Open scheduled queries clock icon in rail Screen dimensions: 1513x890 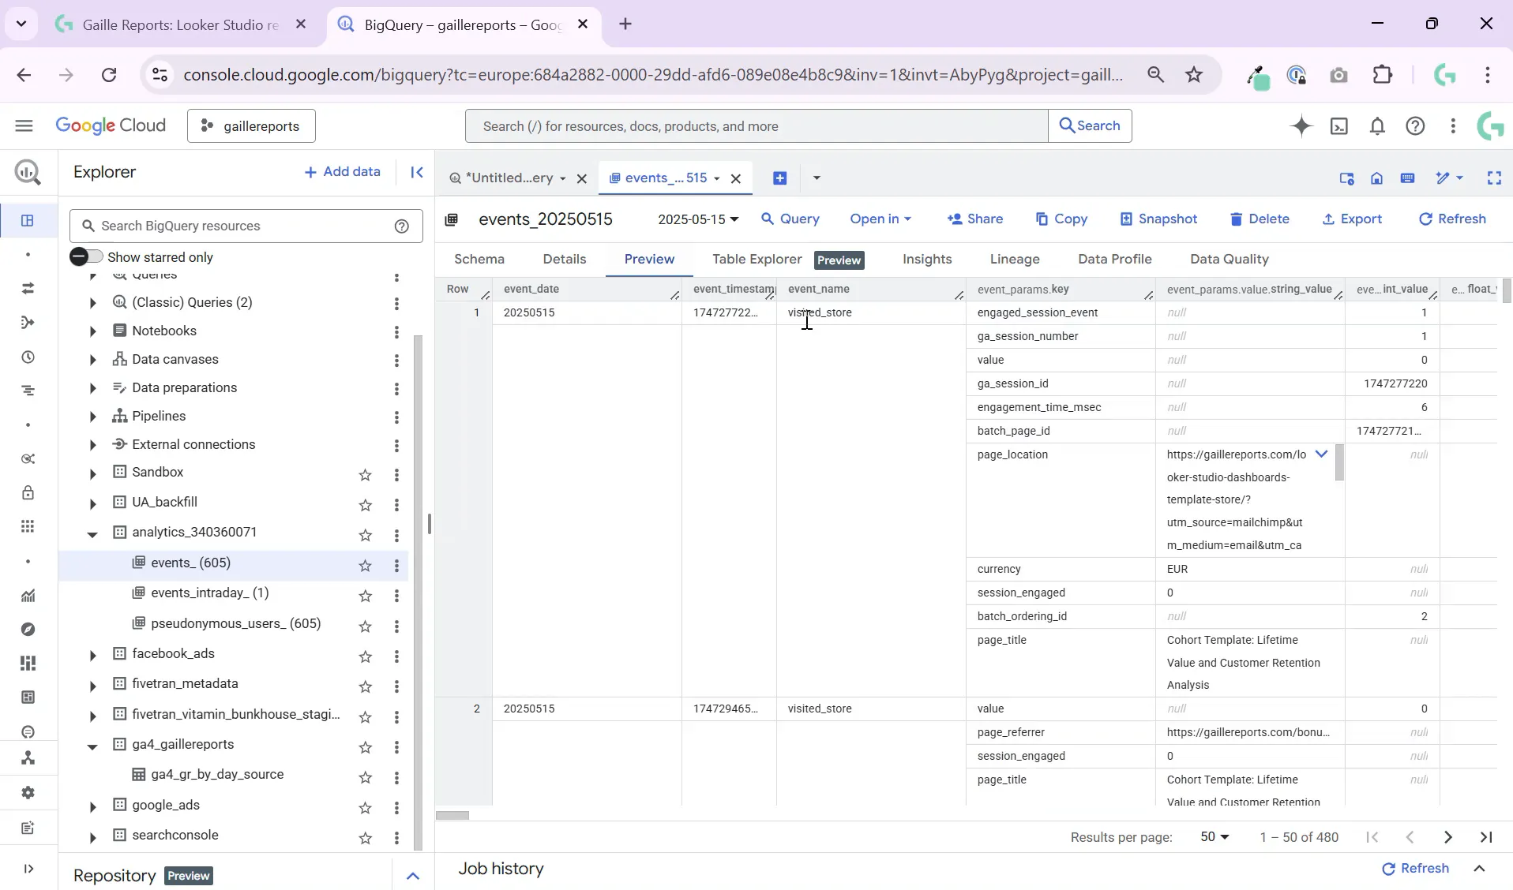(x=28, y=357)
